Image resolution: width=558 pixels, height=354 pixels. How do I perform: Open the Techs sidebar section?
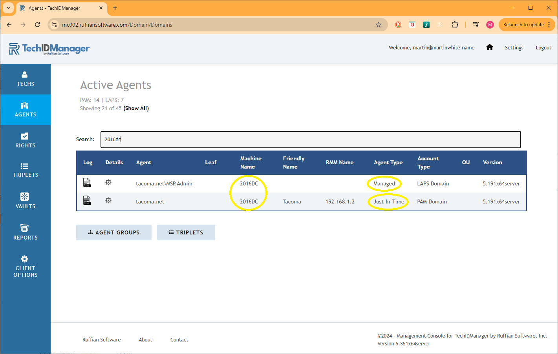coord(25,79)
